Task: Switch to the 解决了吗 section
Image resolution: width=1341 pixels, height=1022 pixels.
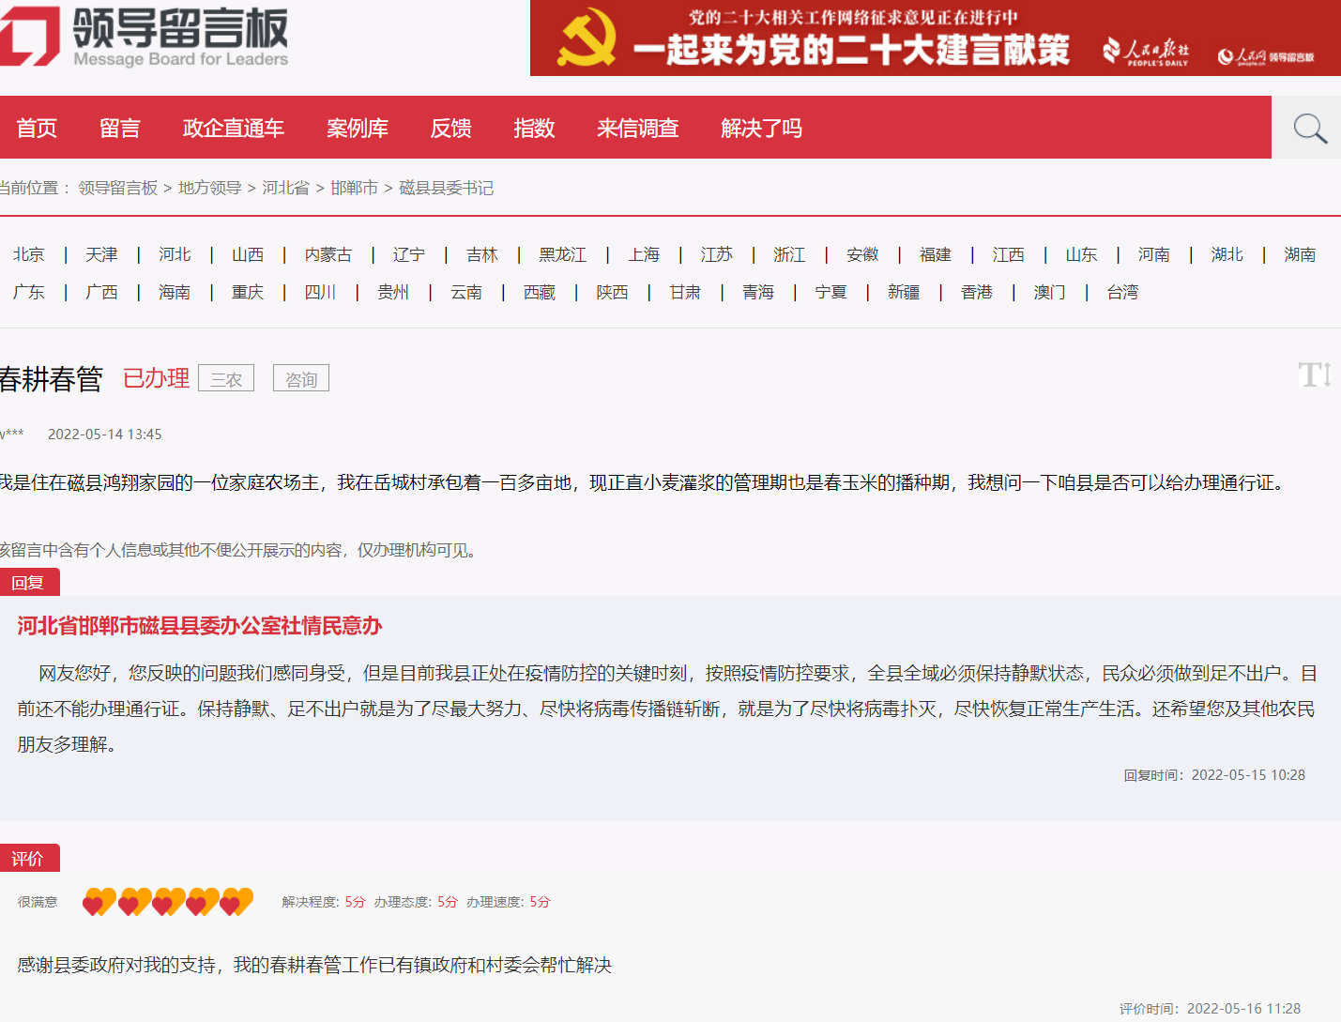Action: point(761,128)
